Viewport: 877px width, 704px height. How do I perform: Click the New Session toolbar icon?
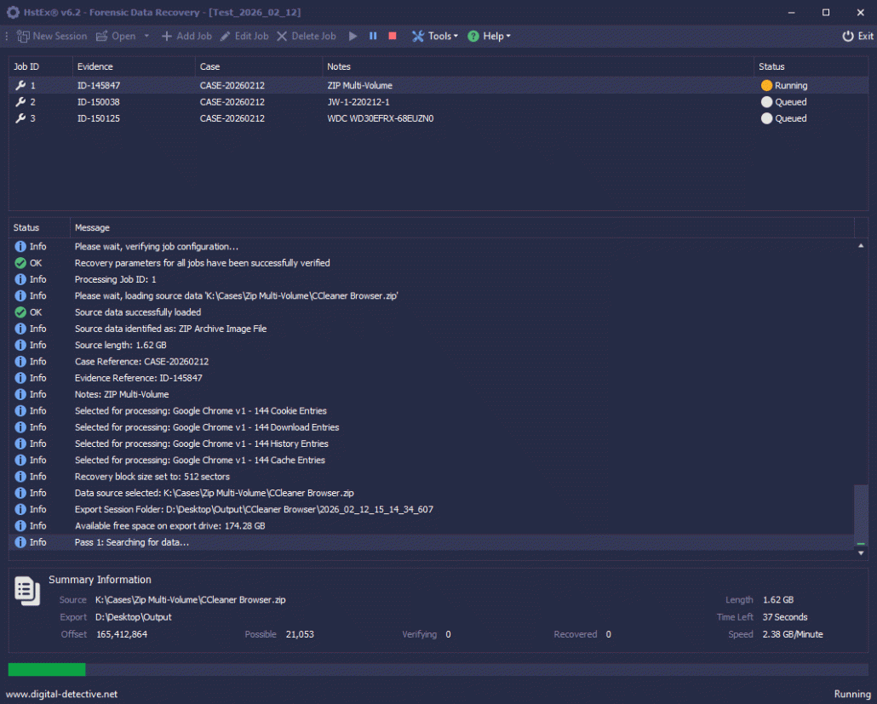coord(23,37)
